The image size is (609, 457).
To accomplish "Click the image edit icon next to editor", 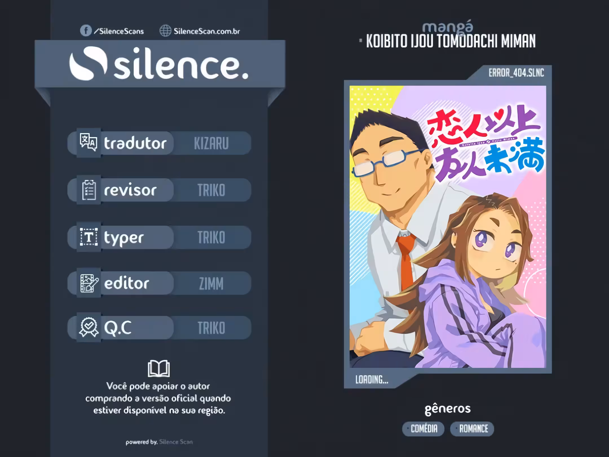I will pos(89,283).
